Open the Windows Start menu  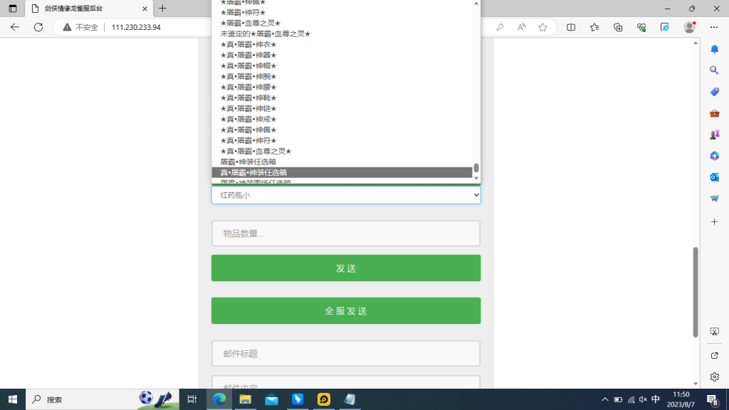(x=12, y=399)
